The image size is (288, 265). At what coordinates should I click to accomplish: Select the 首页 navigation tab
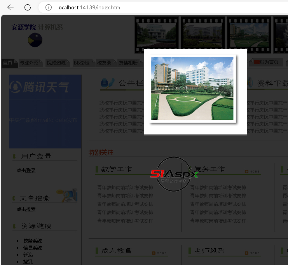tap(8, 63)
